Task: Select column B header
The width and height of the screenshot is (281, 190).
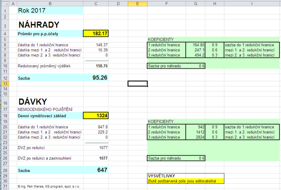Action: click(50, 4)
